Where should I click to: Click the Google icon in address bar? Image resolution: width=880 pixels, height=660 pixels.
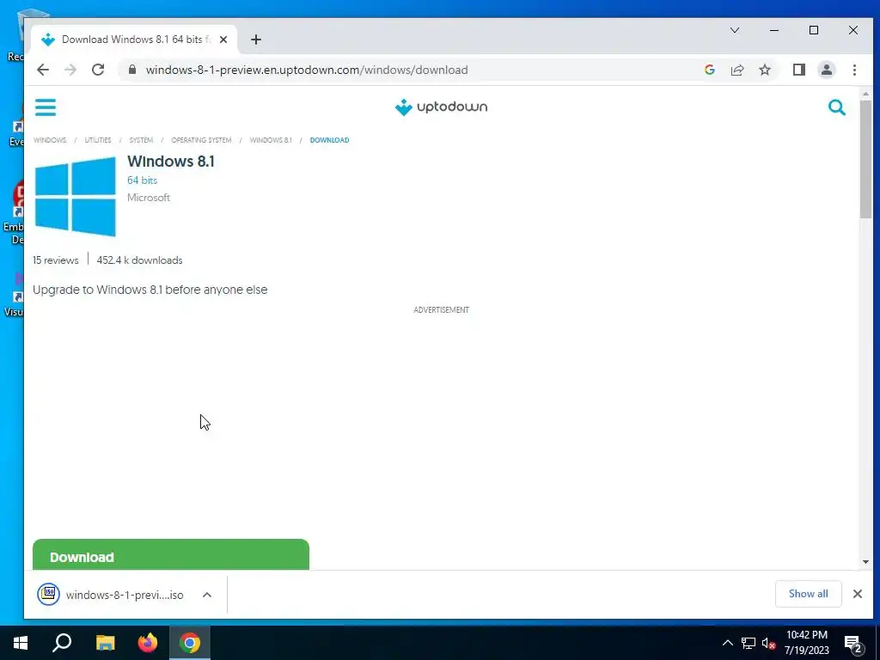coord(709,70)
